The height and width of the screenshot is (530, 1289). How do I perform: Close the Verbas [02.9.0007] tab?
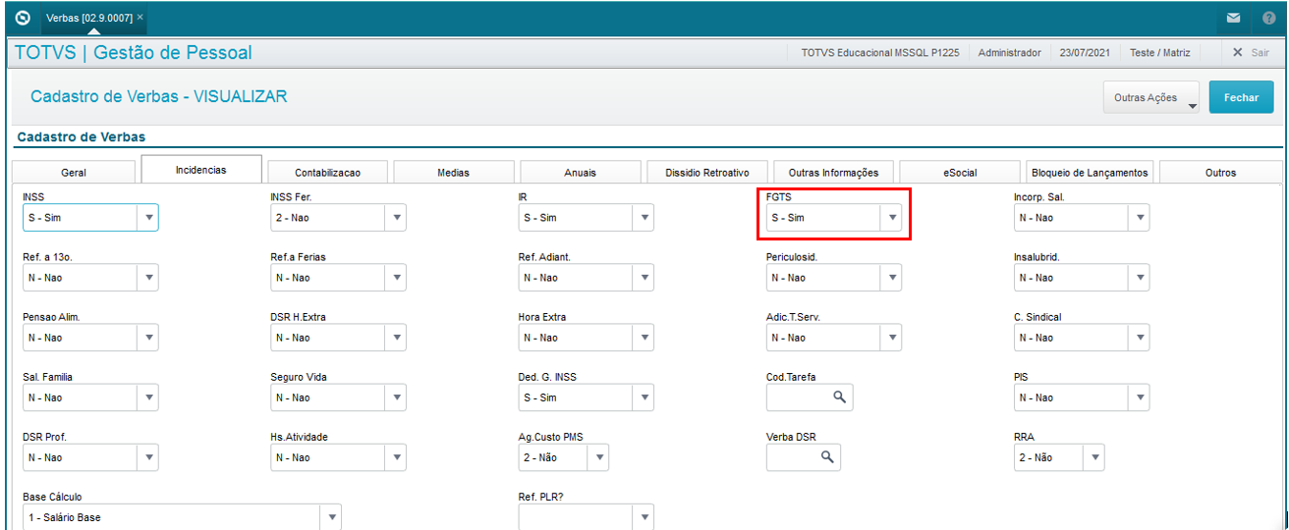pyautogui.click(x=140, y=18)
